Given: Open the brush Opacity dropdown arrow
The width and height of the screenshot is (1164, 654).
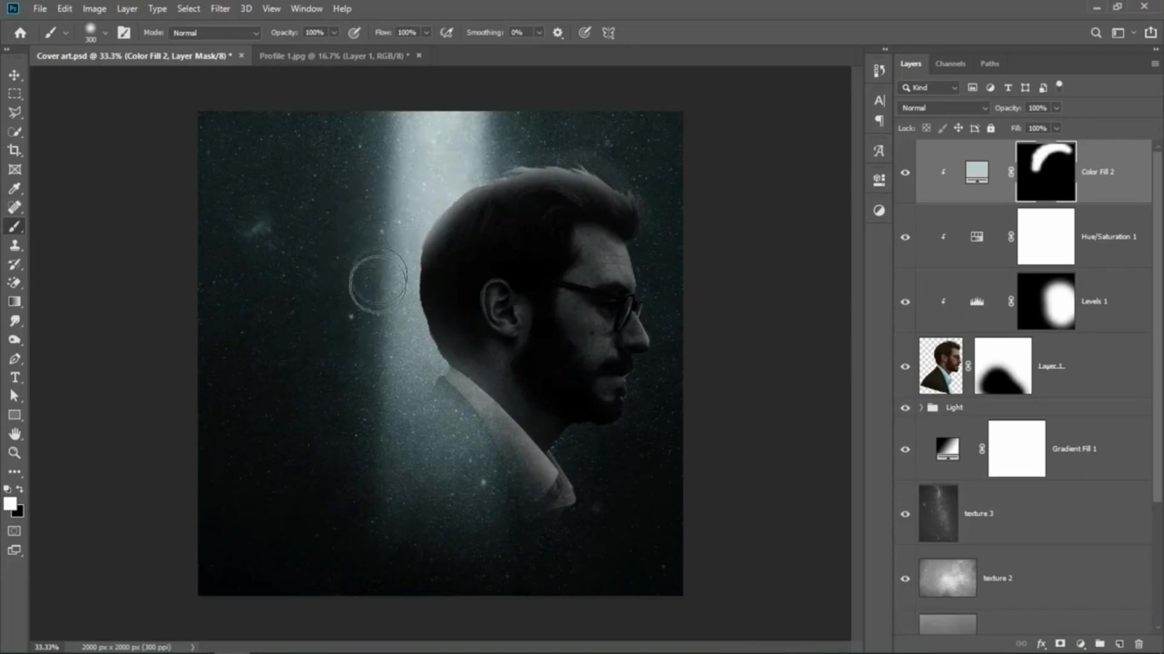Looking at the screenshot, I should click(x=334, y=33).
